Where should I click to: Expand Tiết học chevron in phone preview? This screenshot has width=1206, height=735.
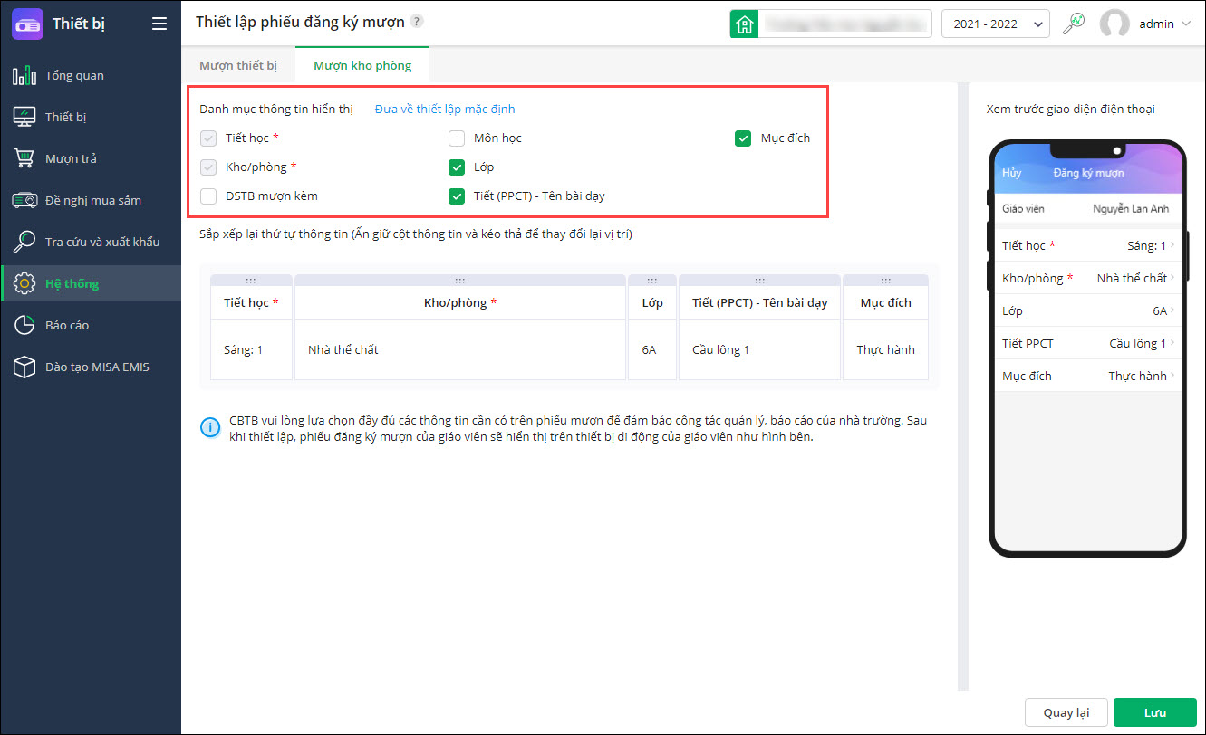coord(1172,245)
